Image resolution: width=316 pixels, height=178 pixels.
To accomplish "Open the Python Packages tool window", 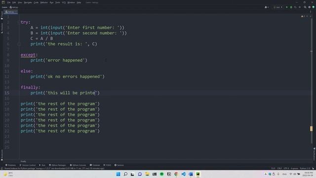I will pos(57,165).
